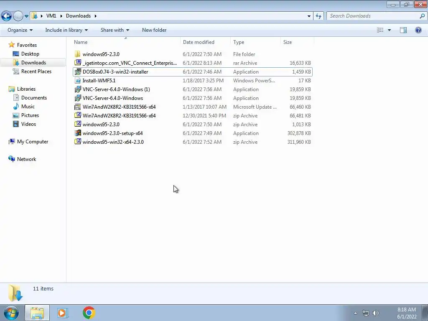The height and width of the screenshot is (321, 428).
Task: Launch Windows Media Player from taskbar
Action: click(62, 313)
